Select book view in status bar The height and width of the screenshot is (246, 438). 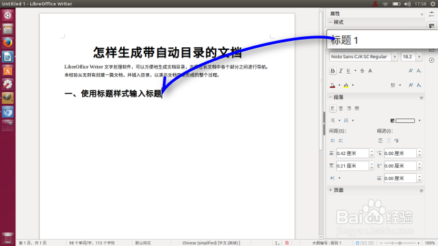(x=371, y=243)
